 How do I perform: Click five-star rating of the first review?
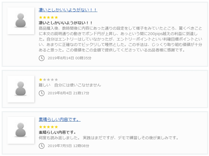pyautogui.click(x=48, y=17)
